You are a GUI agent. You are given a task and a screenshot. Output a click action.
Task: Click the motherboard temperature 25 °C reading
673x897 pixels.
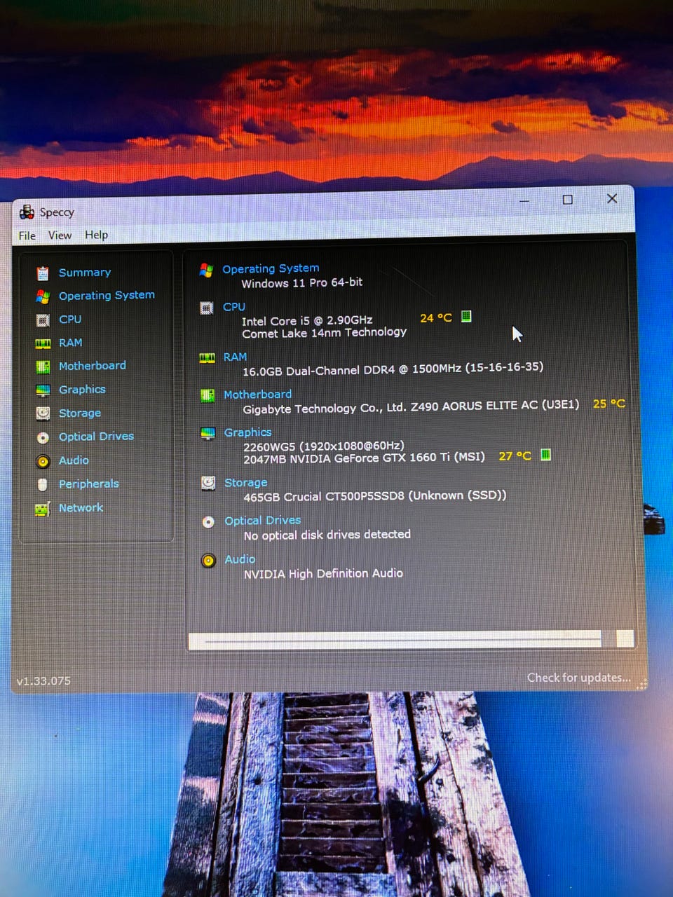click(609, 404)
